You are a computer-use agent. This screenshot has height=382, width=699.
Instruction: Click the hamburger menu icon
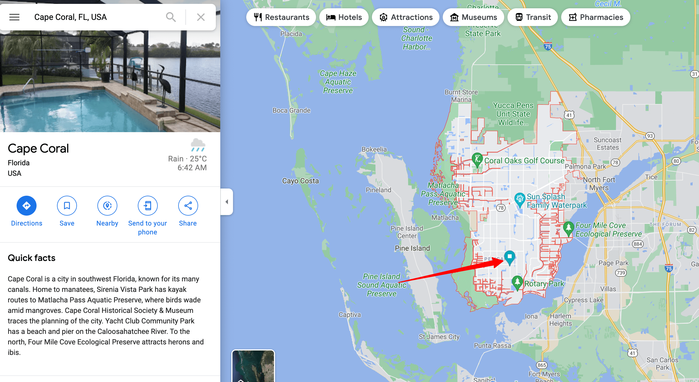(x=14, y=17)
